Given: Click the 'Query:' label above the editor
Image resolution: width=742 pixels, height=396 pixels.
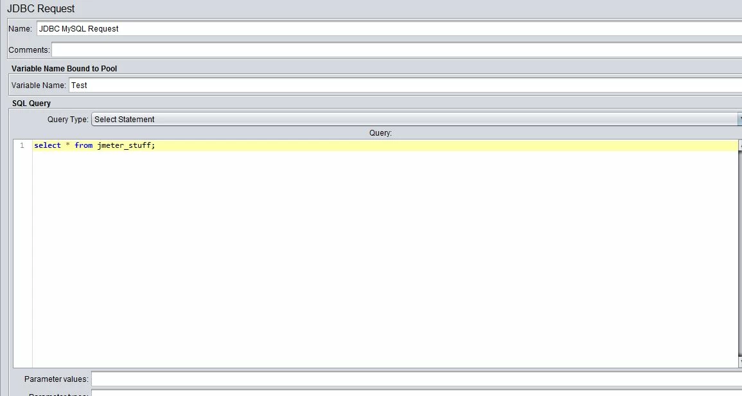Looking at the screenshot, I should point(380,133).
